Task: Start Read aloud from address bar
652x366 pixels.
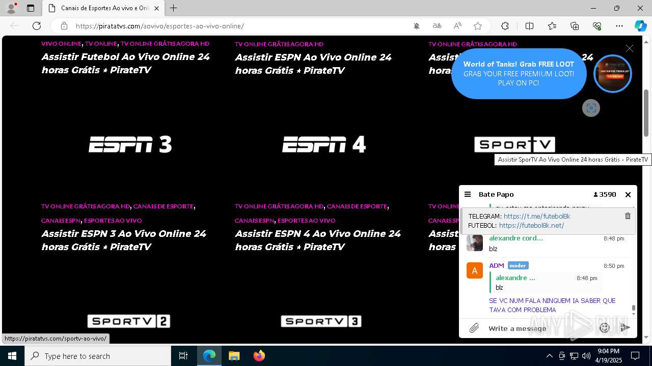Action: 457,26
